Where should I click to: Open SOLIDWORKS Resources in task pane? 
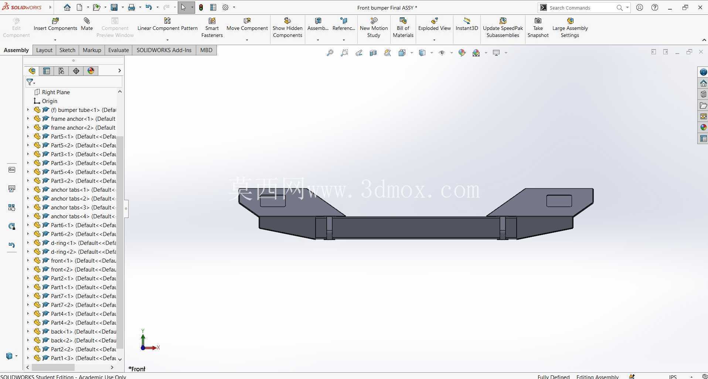703,83
